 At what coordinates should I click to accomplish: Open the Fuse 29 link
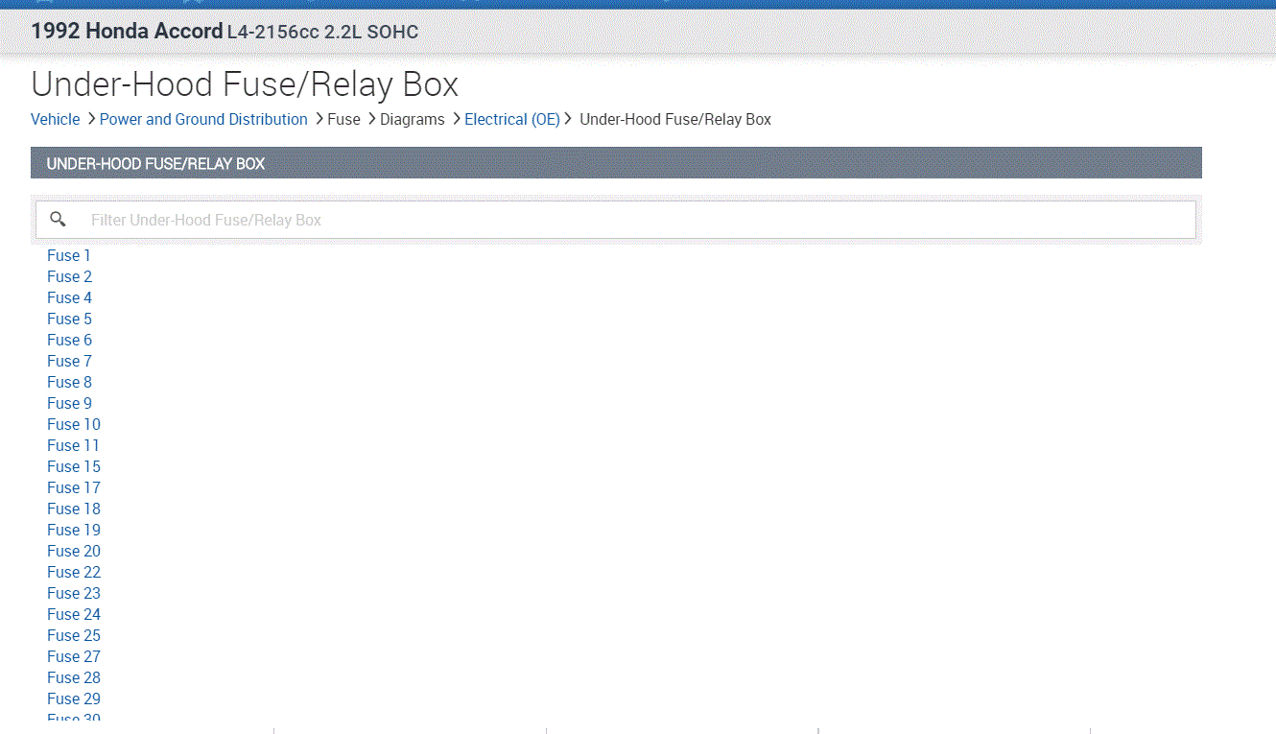(74, 698)
